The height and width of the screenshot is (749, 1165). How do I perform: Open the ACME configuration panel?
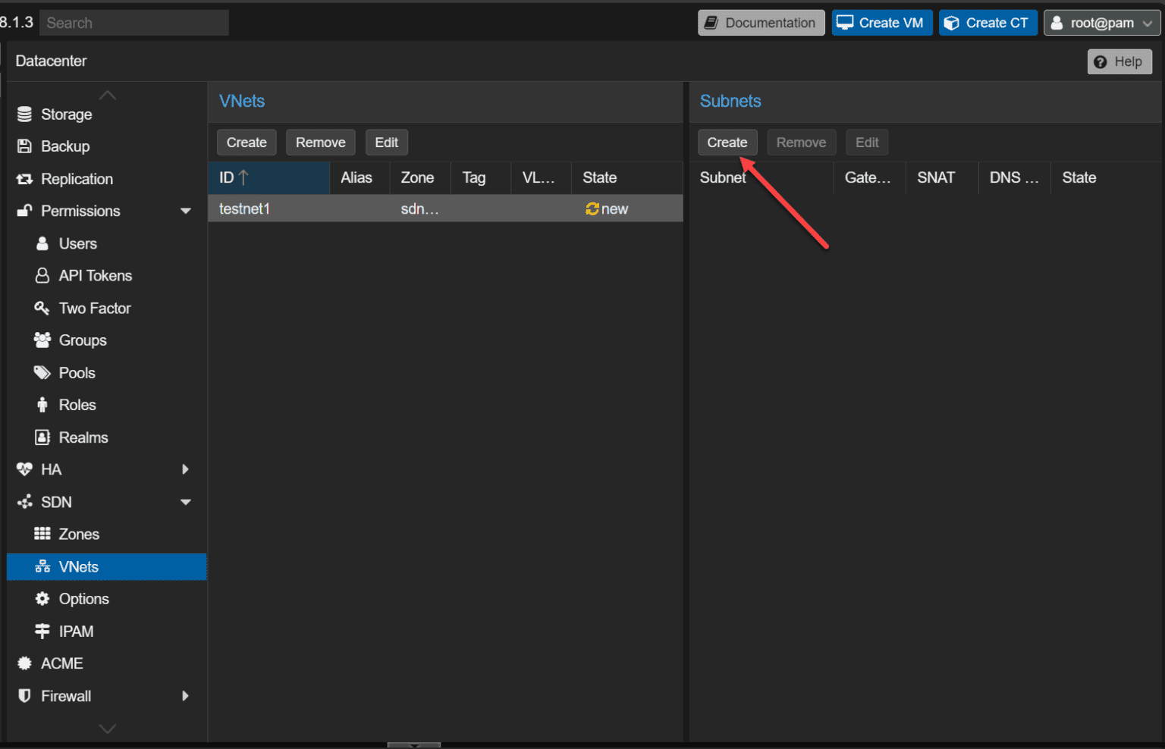[x=62, y=663]
